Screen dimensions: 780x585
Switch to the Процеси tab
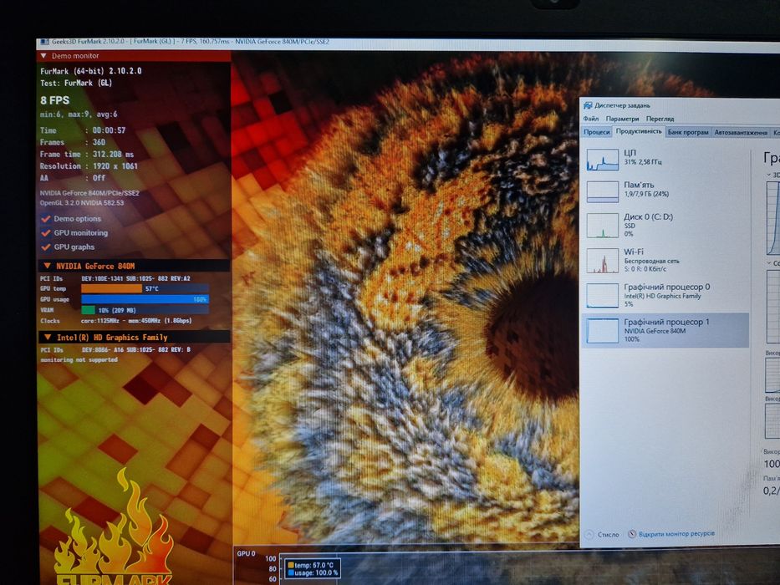tap(596, 132)
